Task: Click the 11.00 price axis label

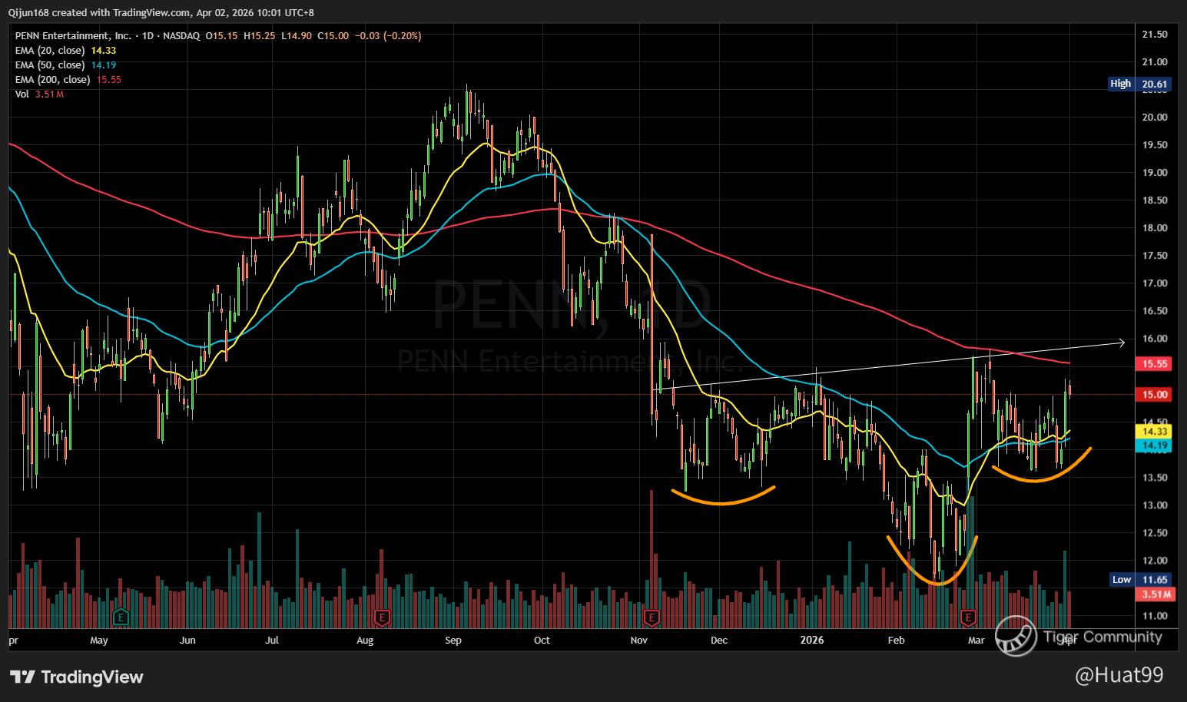Action: pos(1155,616)
